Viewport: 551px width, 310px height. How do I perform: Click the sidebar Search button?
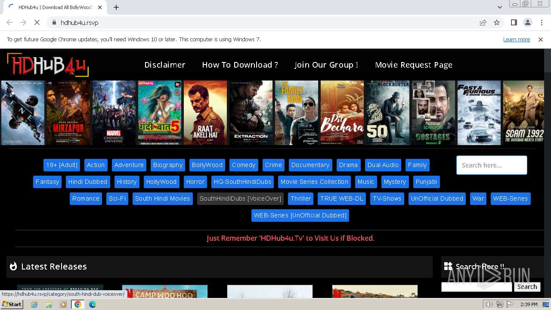tap(527, 287)
